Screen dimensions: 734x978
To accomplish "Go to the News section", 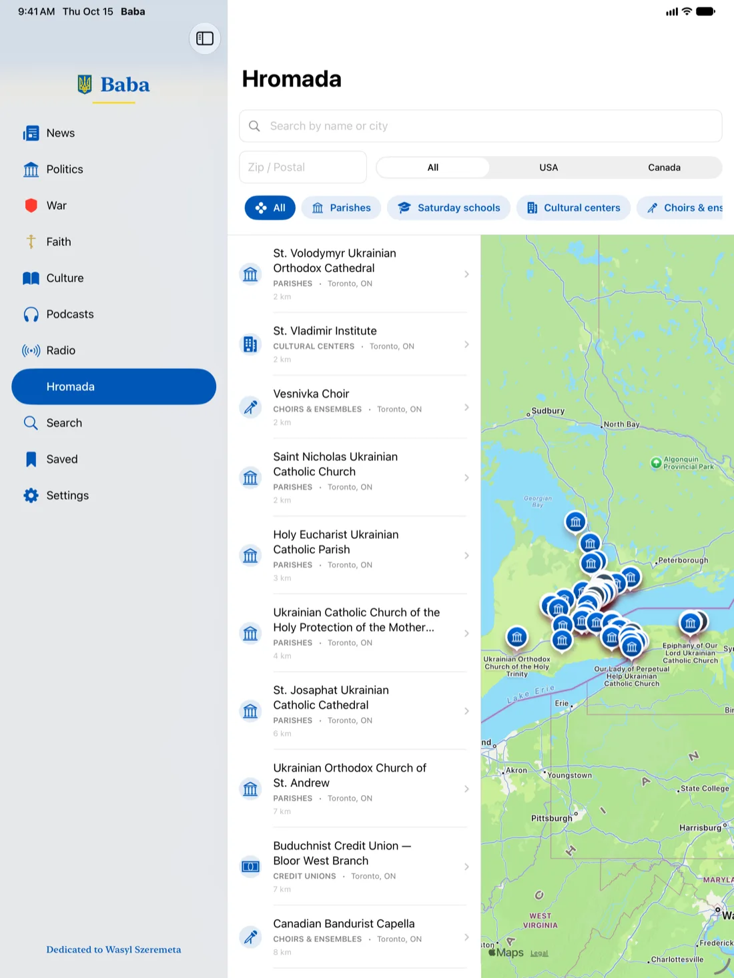I will click(114, 133).
